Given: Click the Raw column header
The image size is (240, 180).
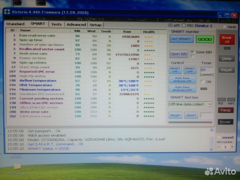Looking at the screenshot, I should (127, 32).
